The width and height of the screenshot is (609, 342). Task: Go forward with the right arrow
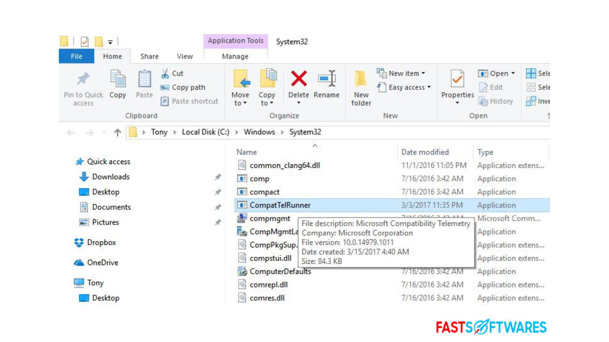pos(89,132)
